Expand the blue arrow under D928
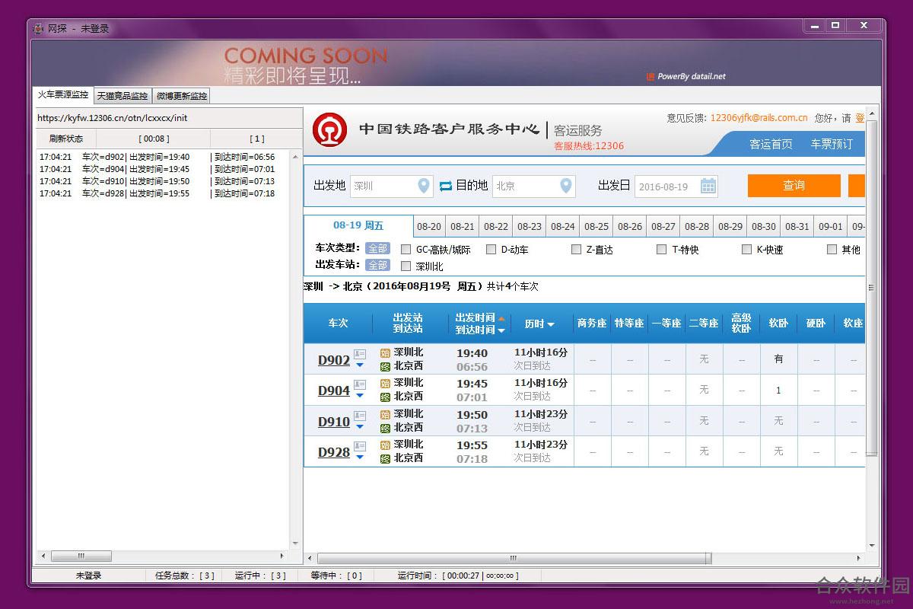 360,457
